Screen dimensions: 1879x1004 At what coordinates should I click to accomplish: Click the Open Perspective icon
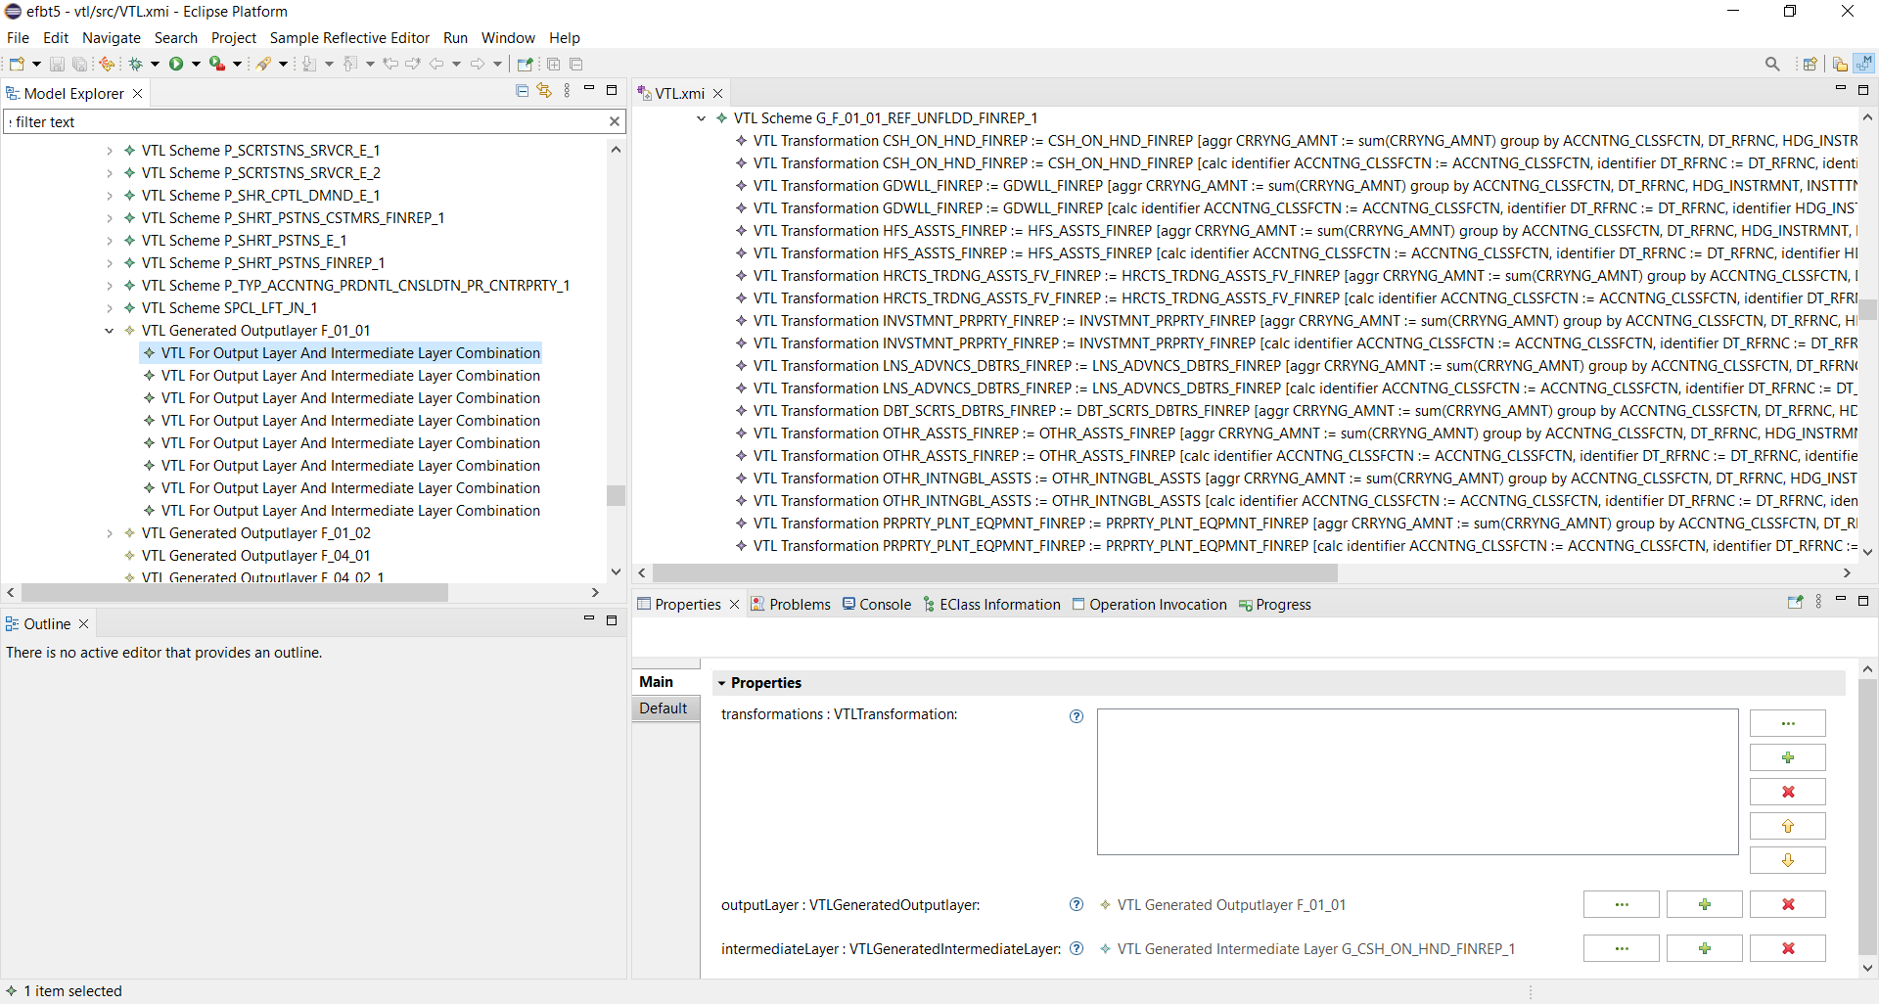[1810, 64]
